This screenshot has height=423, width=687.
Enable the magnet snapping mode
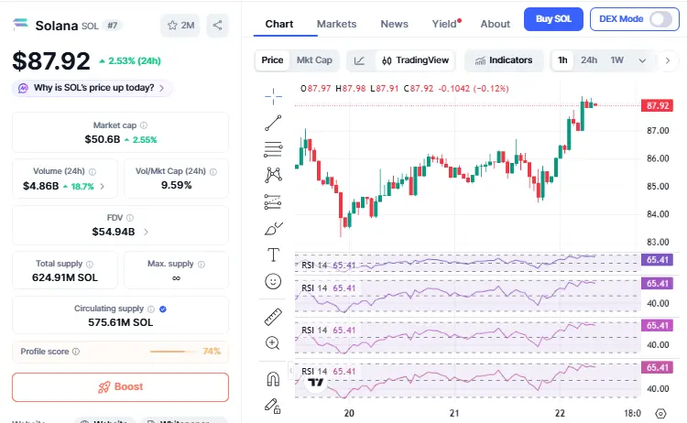point(273,378)
